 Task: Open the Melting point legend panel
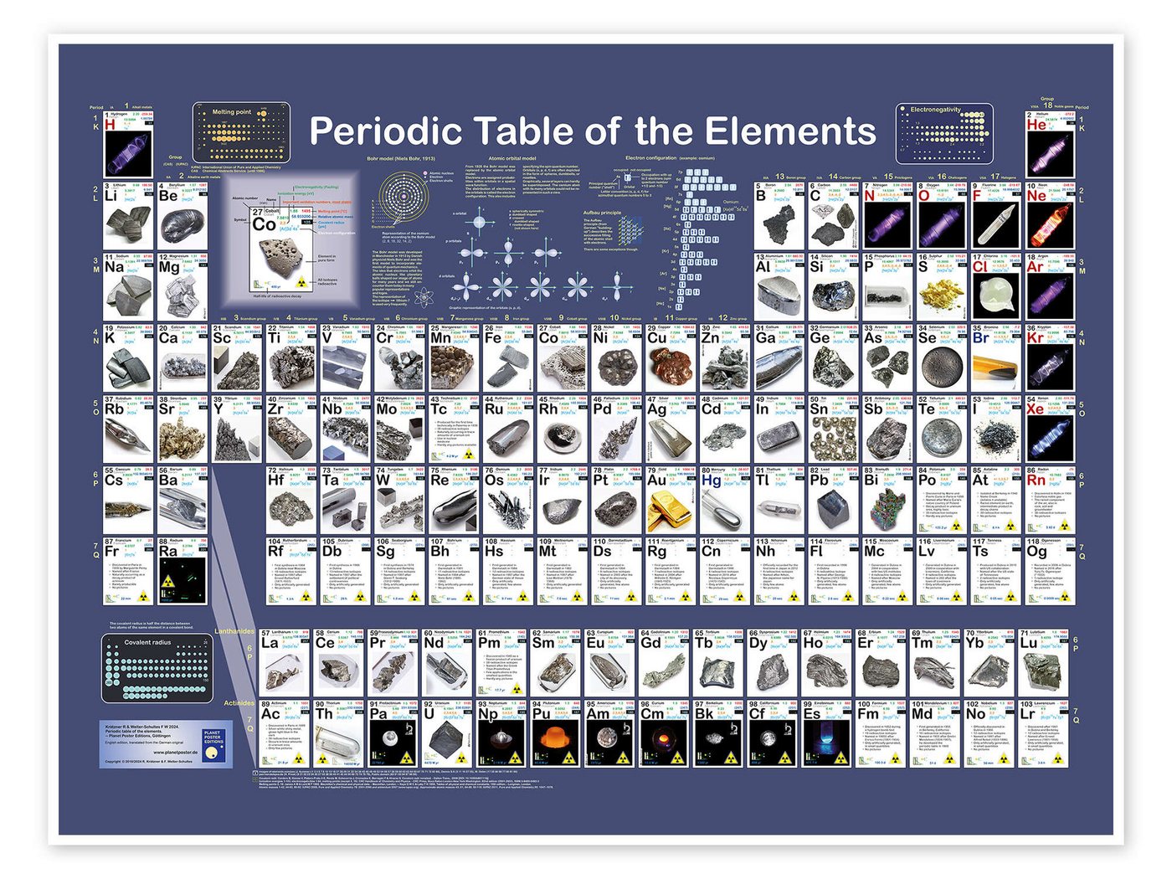point(242,131)
